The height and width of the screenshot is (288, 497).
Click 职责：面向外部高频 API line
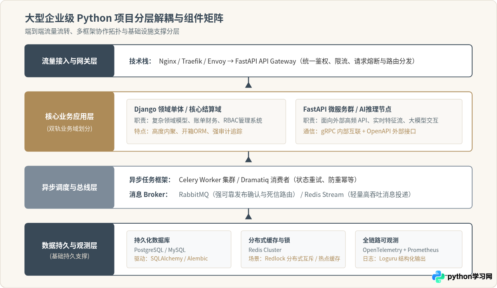click(371, 121)
